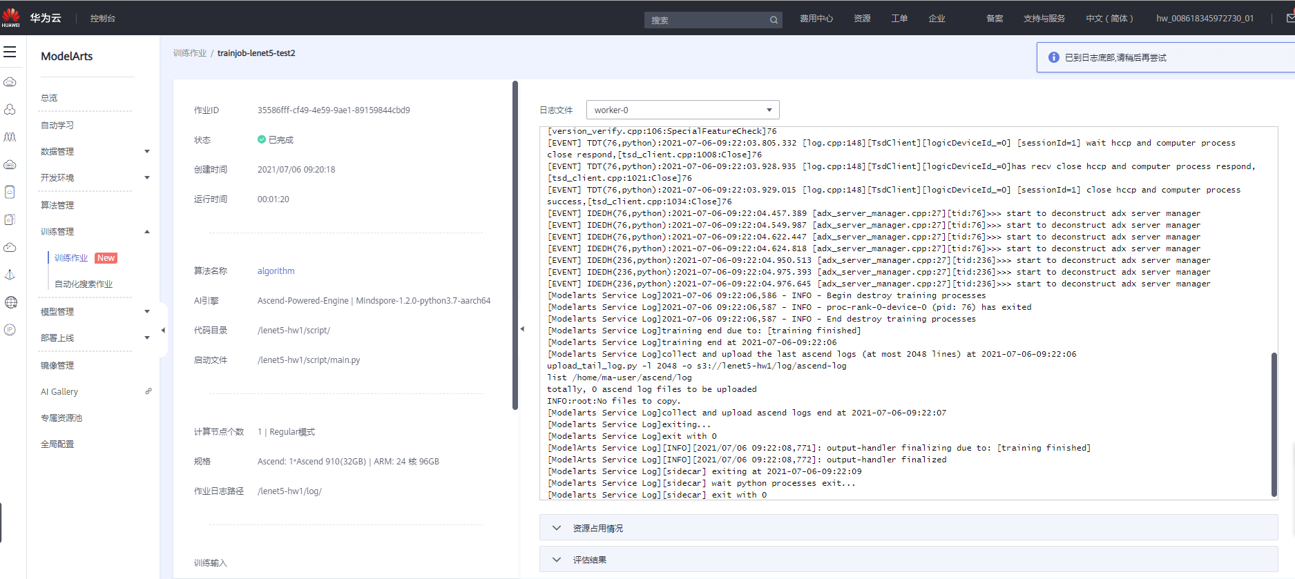Screen dimensions: 1295x579
Task: Click the log viewer vertical scrollbar
Action: point(1274,424)
